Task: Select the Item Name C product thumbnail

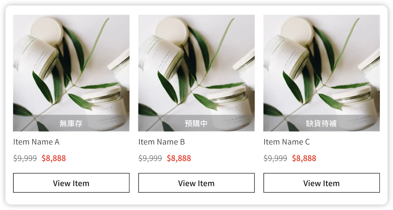Action: click(321, 73)
